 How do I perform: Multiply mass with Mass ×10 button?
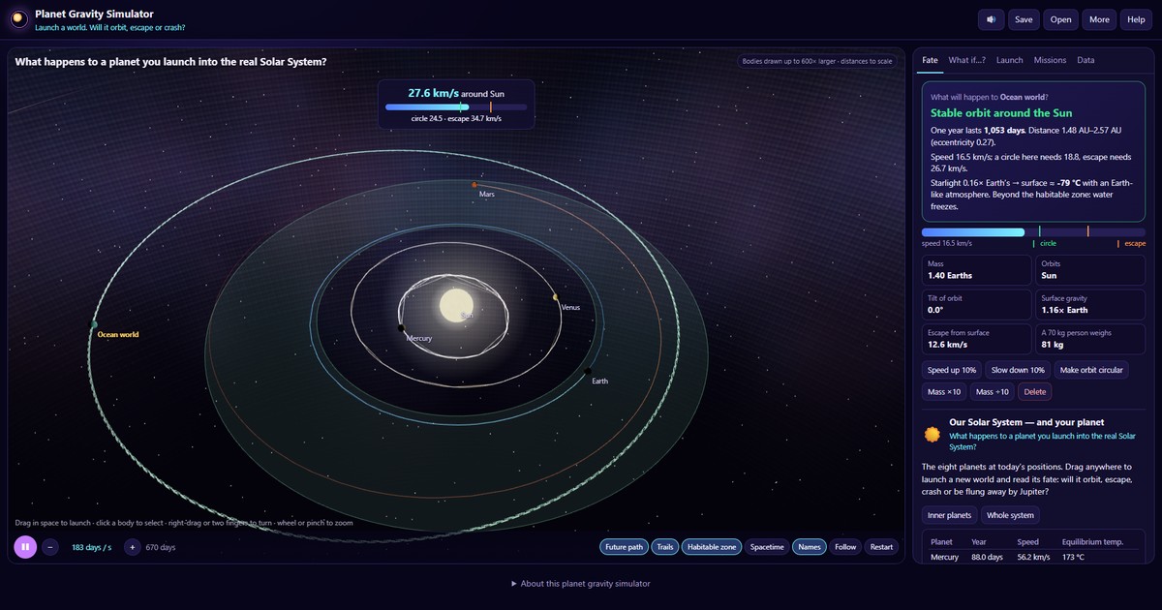(x=944, y=391)
